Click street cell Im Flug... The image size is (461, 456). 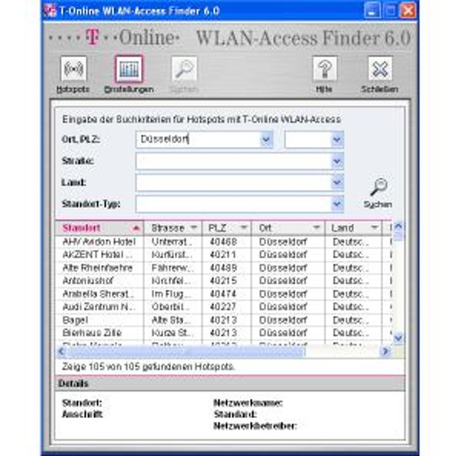tap(172, 294)
